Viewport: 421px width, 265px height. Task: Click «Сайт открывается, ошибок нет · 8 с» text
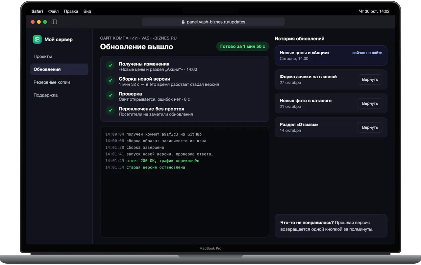pyautogui.click(x=154, y=99)
